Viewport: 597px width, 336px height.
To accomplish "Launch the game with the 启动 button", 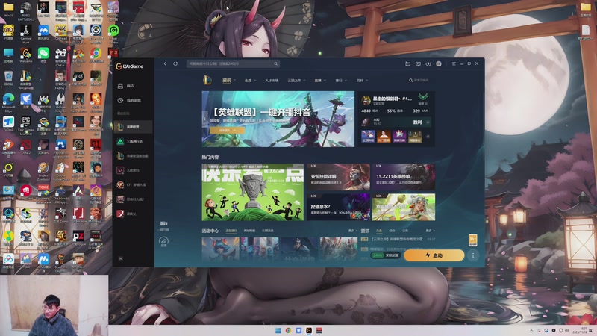I will coord(434,255).
